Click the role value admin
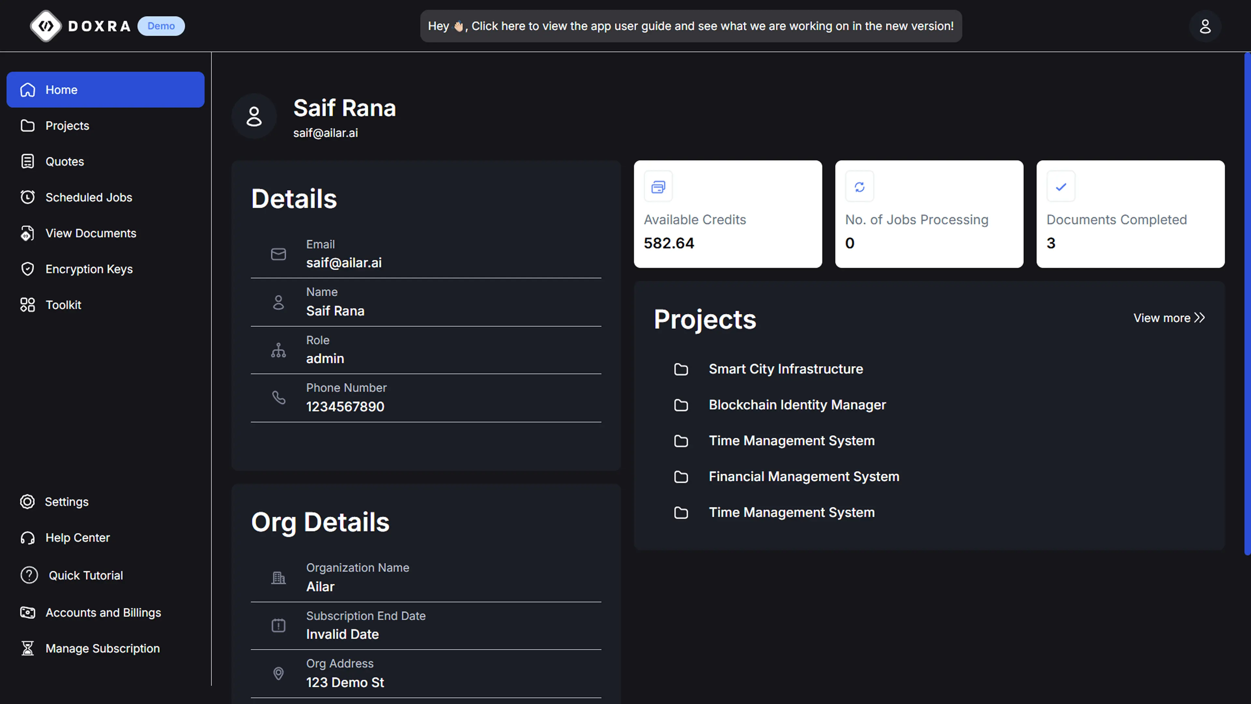 point(325,359)
